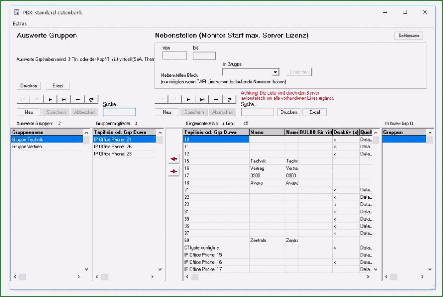
Task: Jump to last record in groups navigator
Action: coord(64,100)
